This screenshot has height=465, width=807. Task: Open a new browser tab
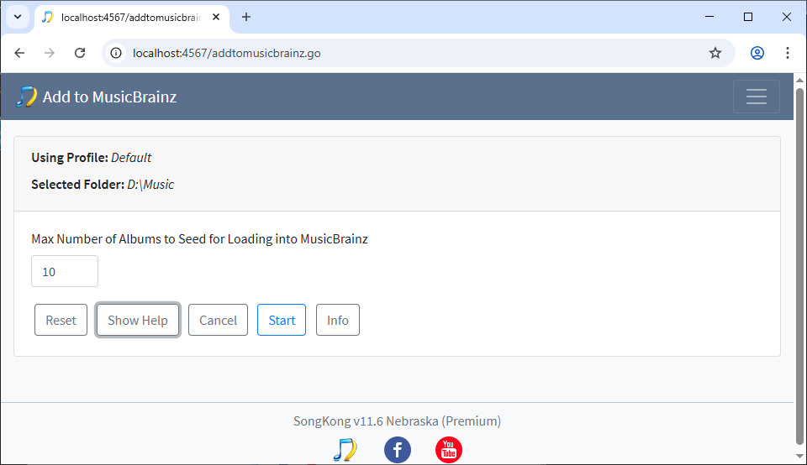(246, 17)
